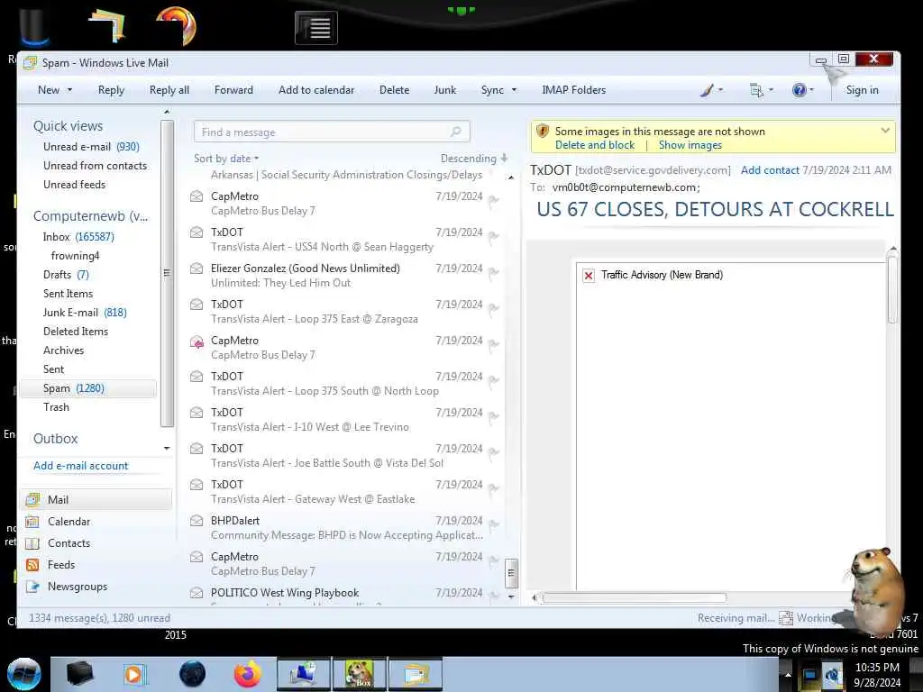Image resolution: width=923 pixels, height=692 pixels.
Task: Click the paintbrush colorizer icon
Action: (x=707, y=90)
